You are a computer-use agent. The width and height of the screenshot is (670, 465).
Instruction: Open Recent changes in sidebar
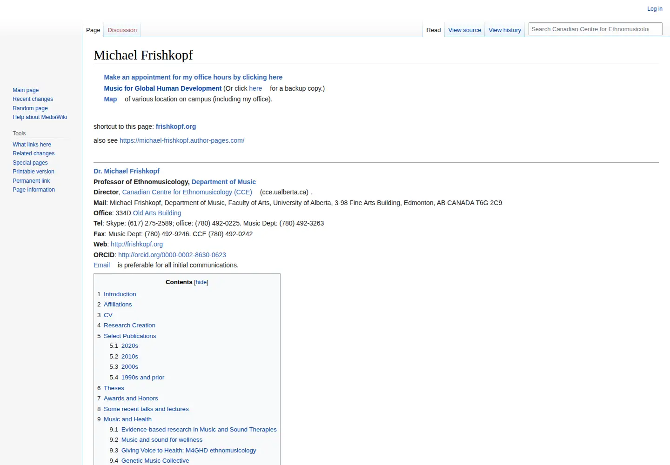click(x=33, y=99)
